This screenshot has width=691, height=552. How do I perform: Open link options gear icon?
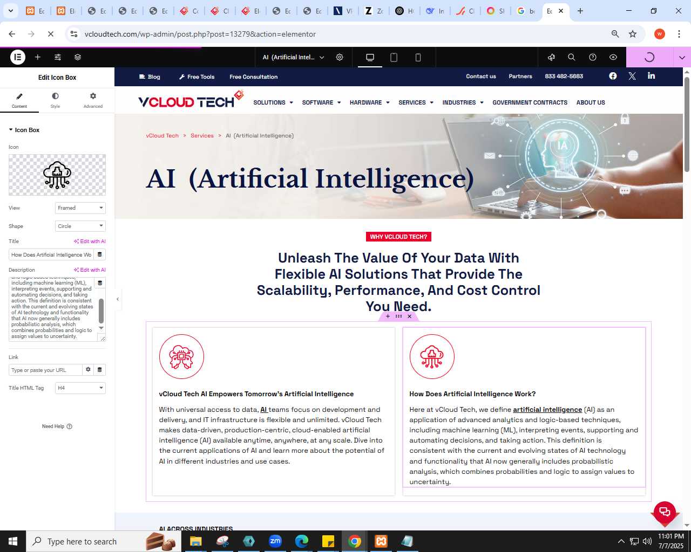[88, 370]
